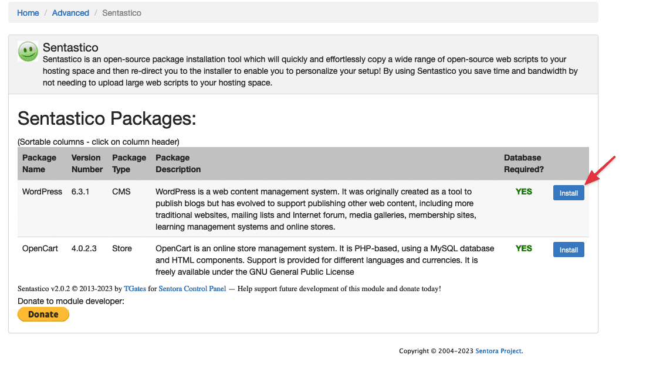Click WordPress database required YES label

523,192
